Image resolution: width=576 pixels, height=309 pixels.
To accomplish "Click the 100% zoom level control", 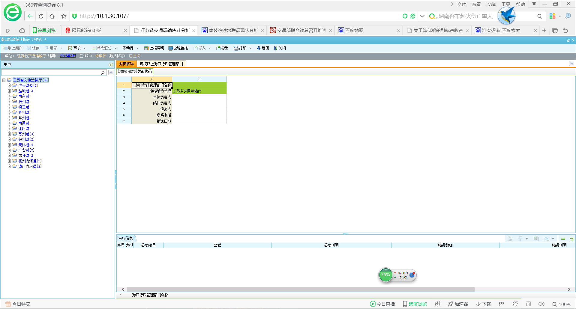I will point(561,304).
